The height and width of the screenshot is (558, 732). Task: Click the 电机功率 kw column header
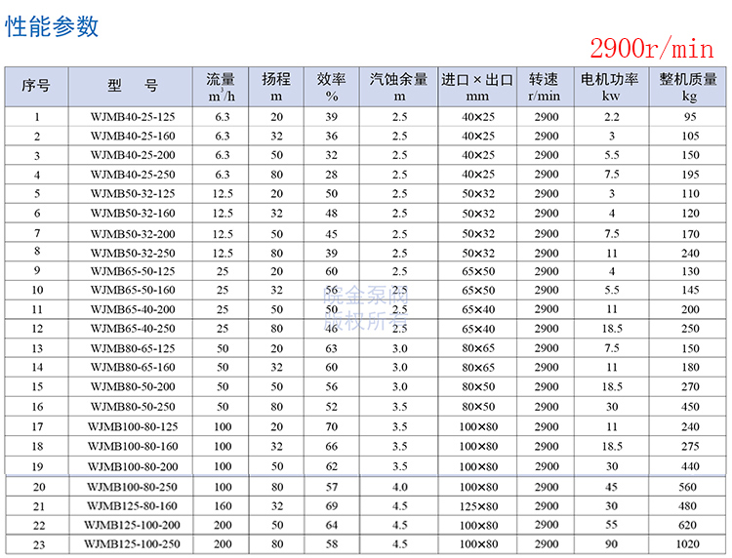click(611, 87)
